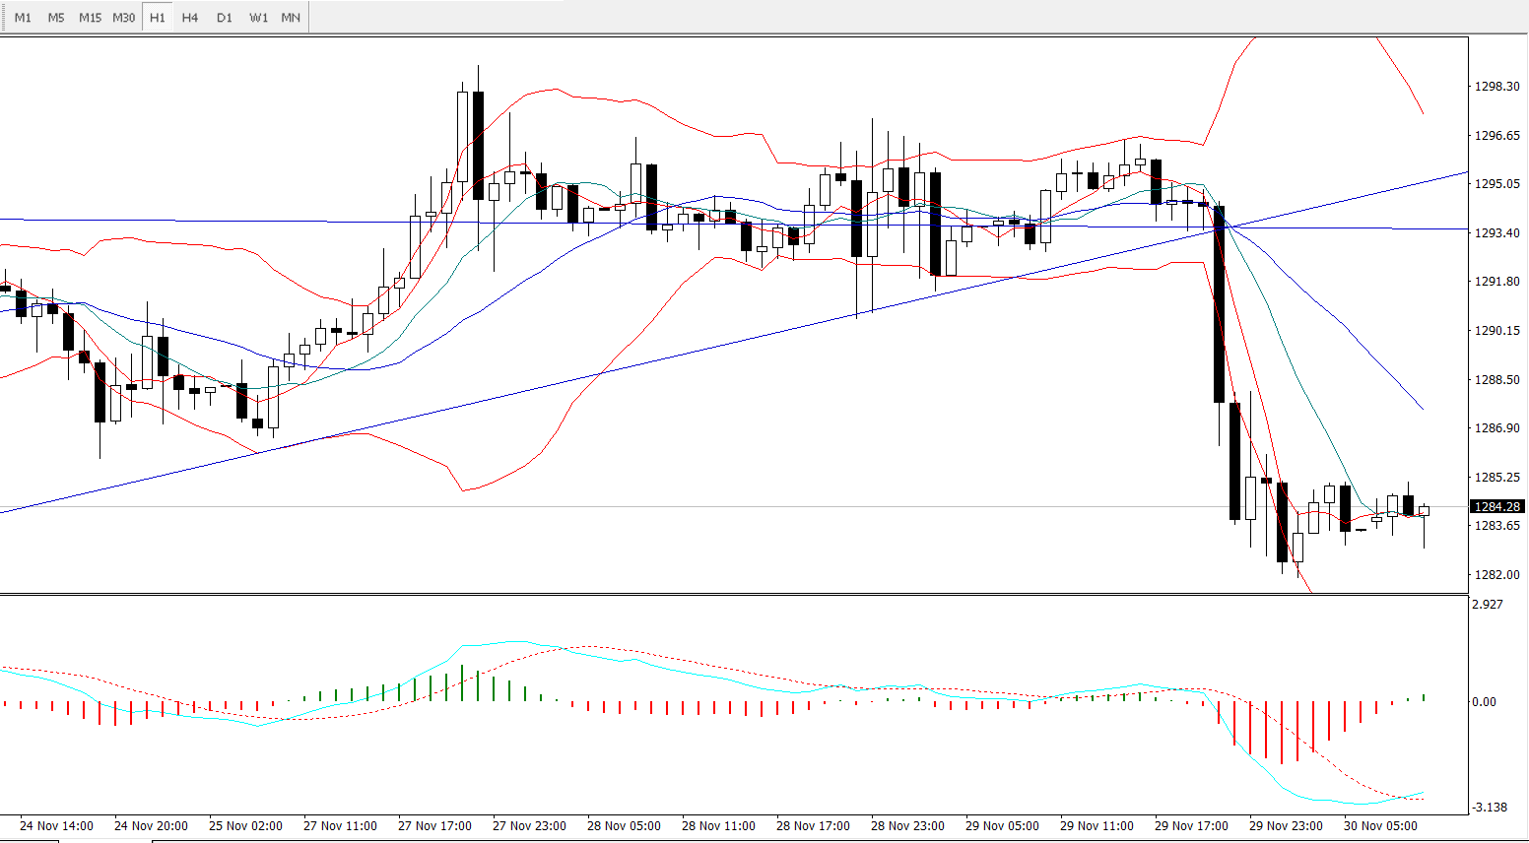Screen dimensions: 1529x843
Task: Switch to the H4 timeframe
Action: (x=190, y=18)
